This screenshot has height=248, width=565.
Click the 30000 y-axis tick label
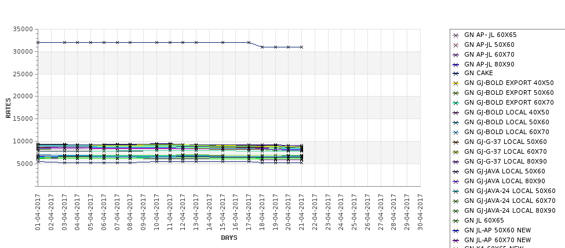tap(23, 52)
